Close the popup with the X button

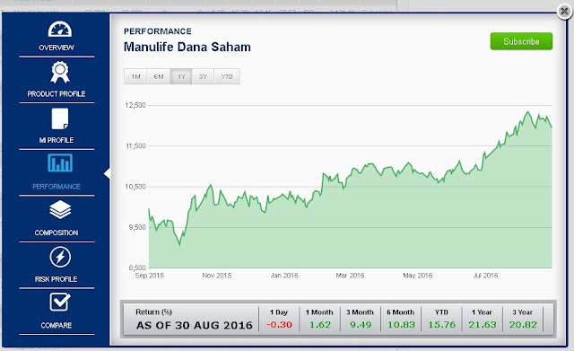pos(564,12)
